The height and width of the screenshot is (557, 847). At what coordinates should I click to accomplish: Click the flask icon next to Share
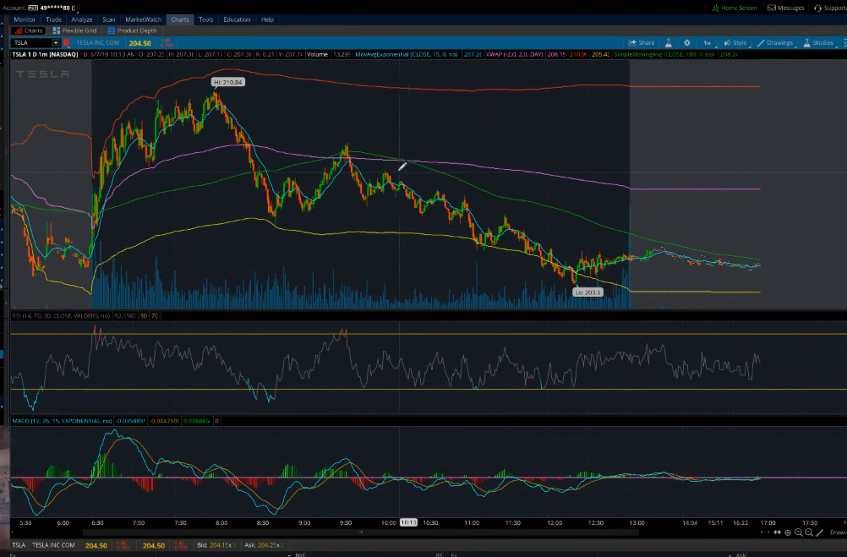coord(668,42)
